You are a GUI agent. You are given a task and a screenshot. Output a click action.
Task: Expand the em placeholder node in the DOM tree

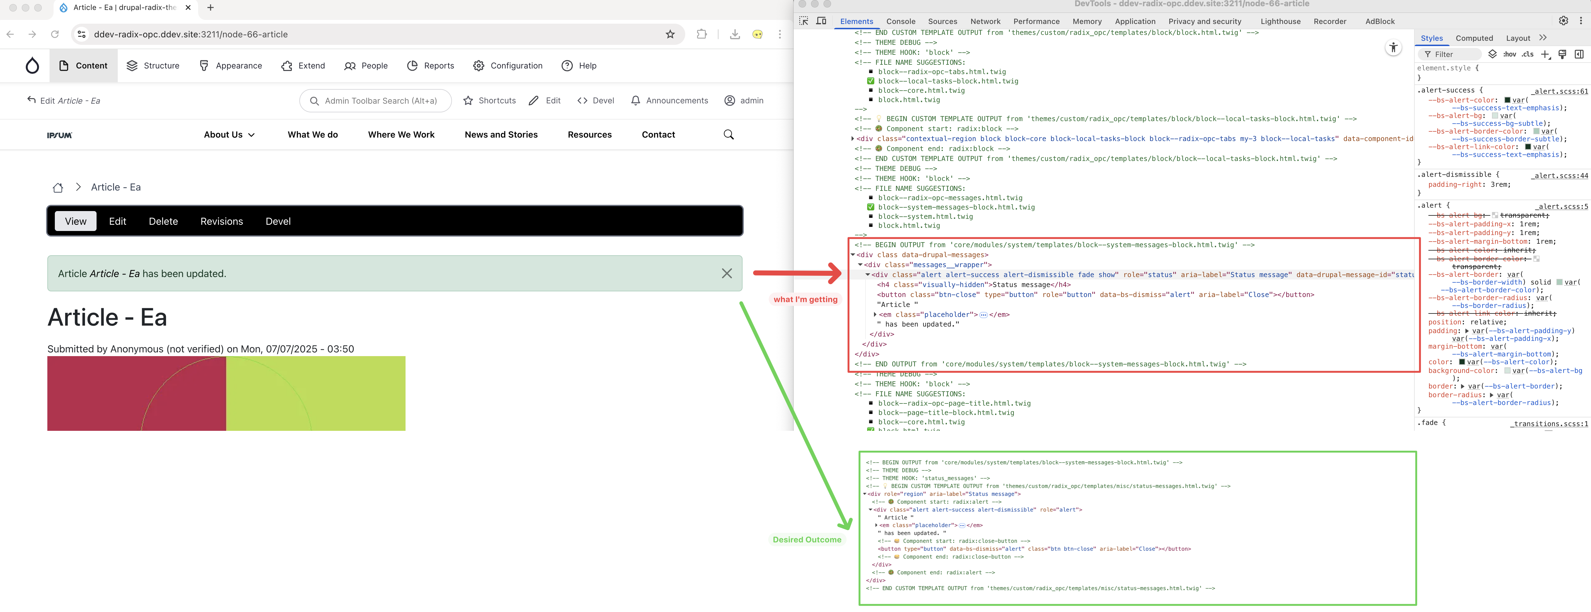pos(875,314)
